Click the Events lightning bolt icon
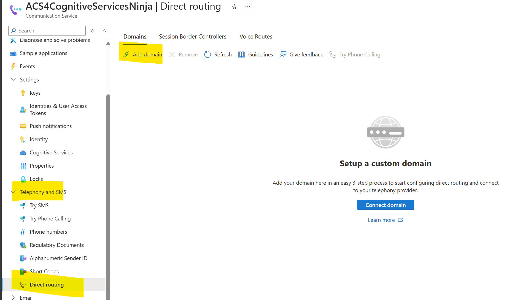Screen dimensions: 515x300 [13, 67]
